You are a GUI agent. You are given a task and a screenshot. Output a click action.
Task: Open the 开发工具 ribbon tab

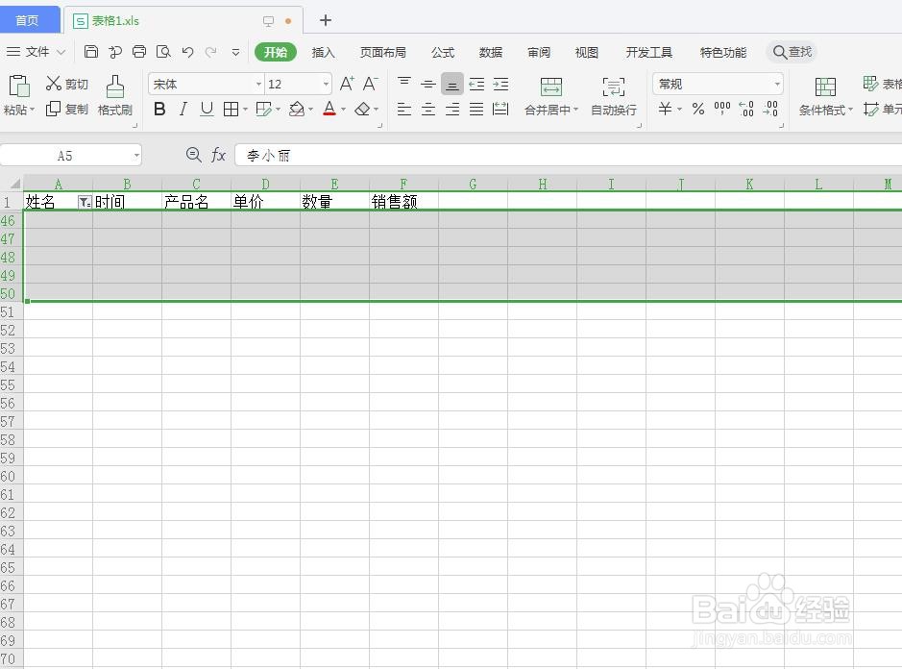[649, 53]
